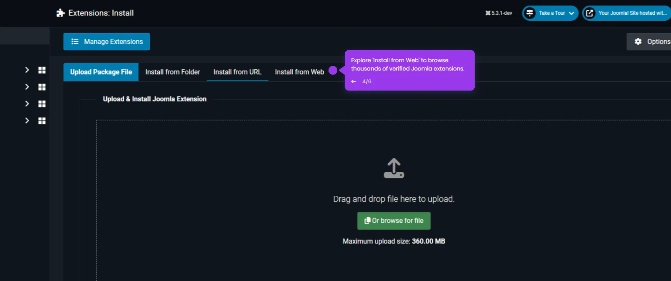Expand the second sidebar menu chevron
Image resolution: width=671 pixels, height=281 pixels.
click(x=27, y=87)
